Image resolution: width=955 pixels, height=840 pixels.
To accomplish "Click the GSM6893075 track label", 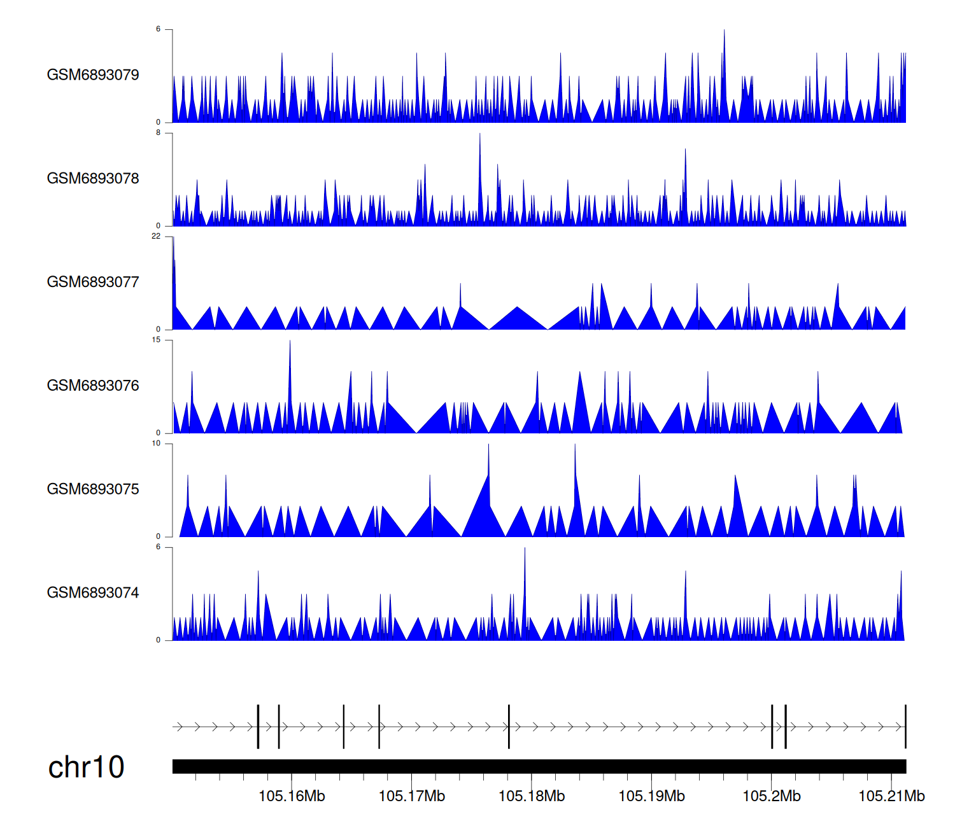I will point(93,489).
